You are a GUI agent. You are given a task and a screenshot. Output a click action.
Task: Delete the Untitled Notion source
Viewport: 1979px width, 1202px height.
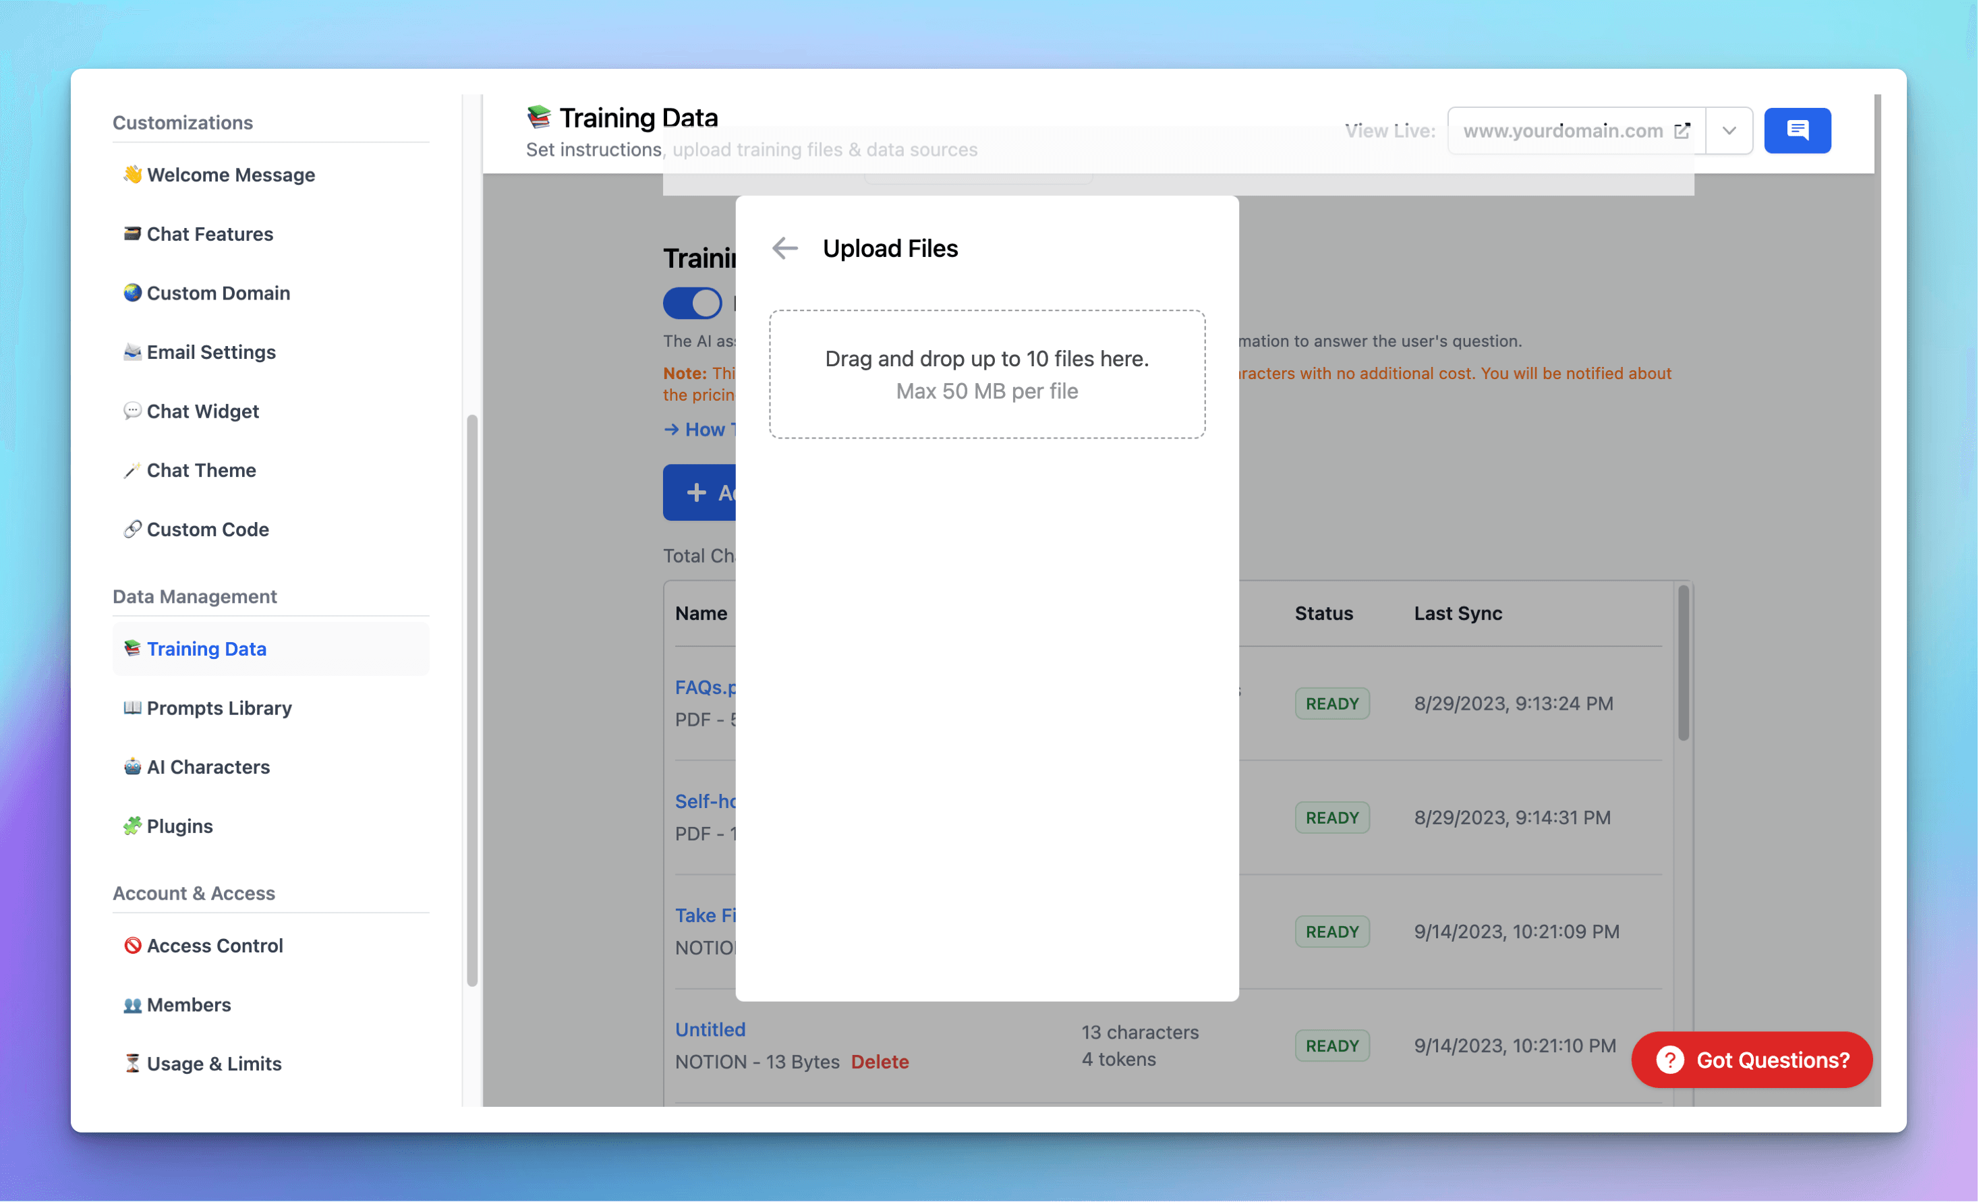[880, 1062]
